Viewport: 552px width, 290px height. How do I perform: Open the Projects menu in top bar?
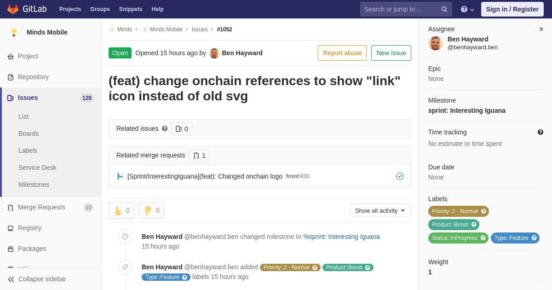tap(70, 9)
